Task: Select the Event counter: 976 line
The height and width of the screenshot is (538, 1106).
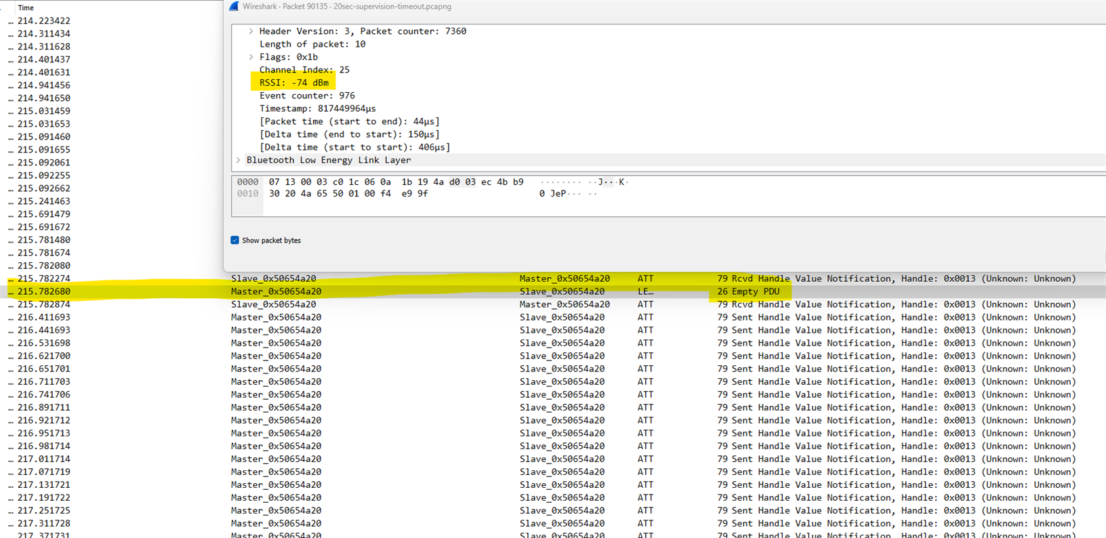Action: pos(307,96)
